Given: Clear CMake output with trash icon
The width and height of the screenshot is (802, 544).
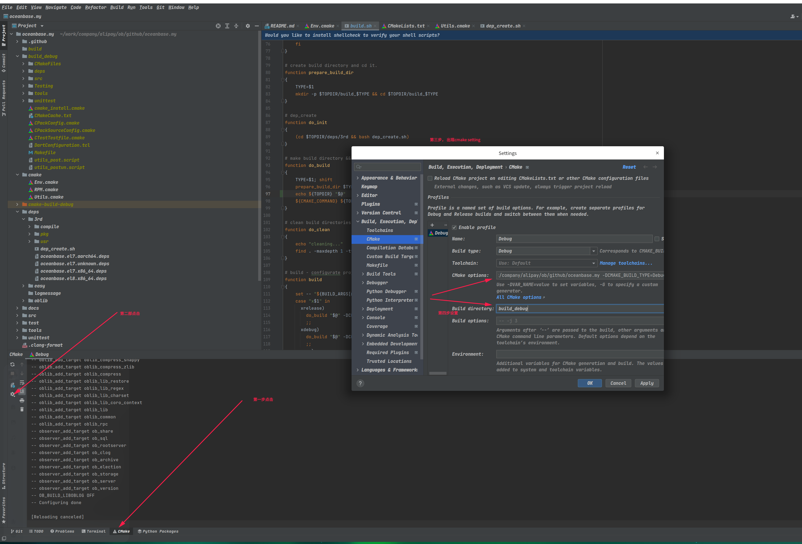Looking at the screenshot, I should [22, 409].
